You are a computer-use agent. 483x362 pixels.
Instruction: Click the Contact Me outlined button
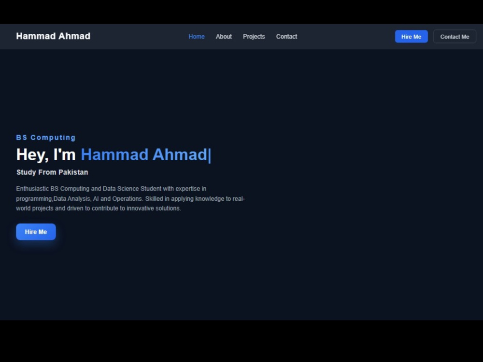point(455,37)
